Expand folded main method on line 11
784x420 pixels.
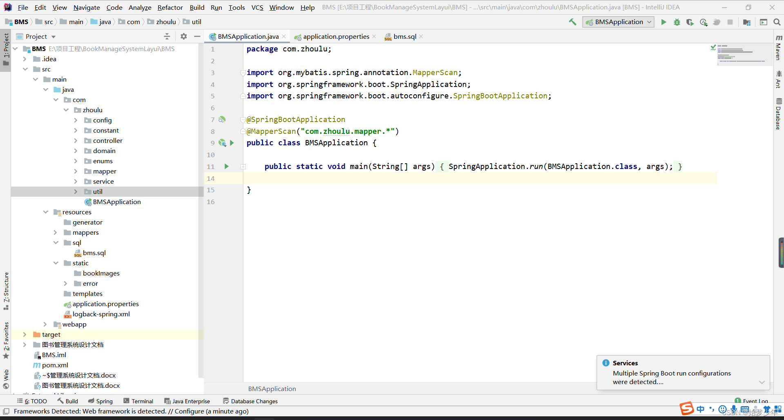(x=243, y=167)
